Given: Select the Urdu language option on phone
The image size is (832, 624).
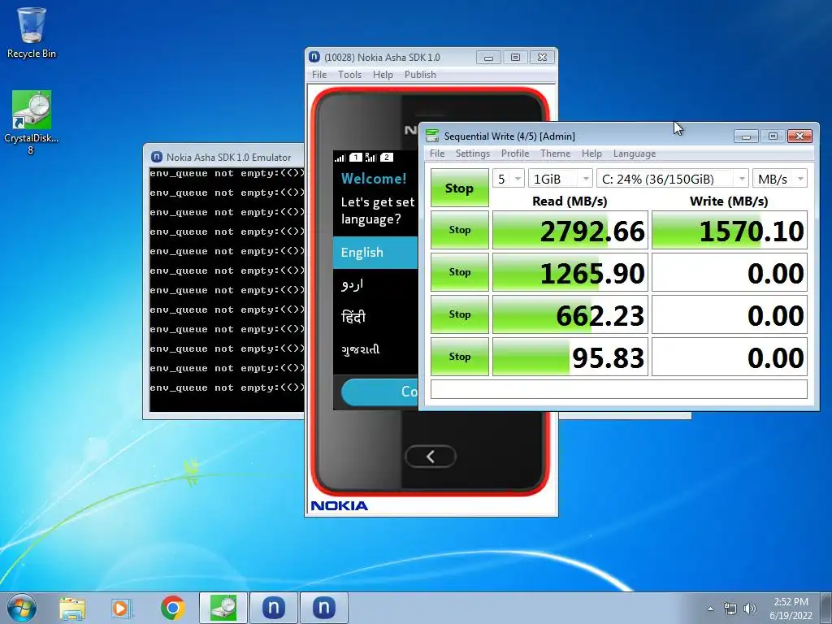Looking at the screenshot, I should (375, 285).
